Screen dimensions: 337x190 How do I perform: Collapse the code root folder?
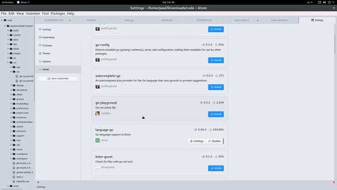click(x=2, y=20)
